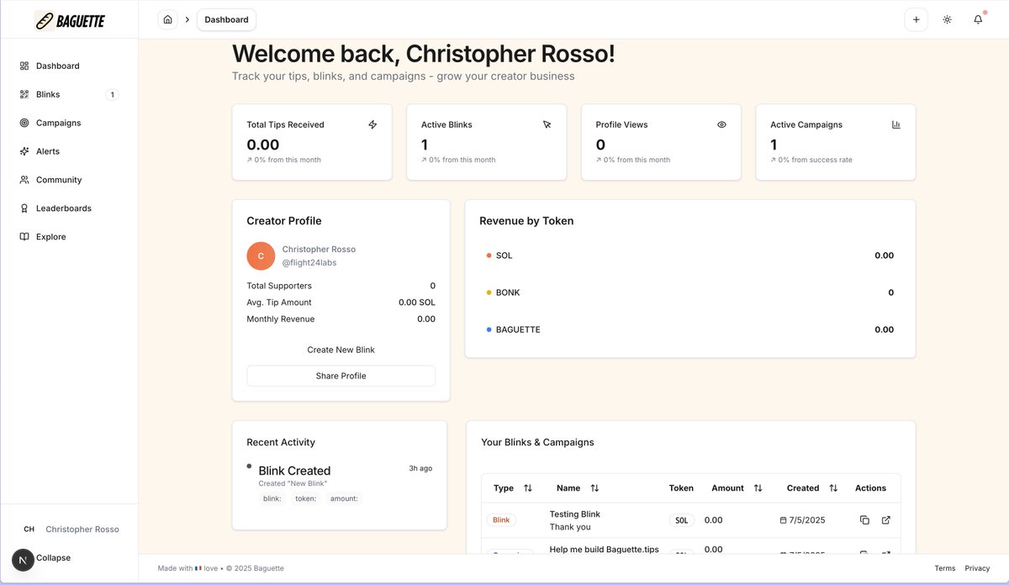Click the Explore book icon
The height and width of the screenshot is (585, 1009).
(24, 237)
